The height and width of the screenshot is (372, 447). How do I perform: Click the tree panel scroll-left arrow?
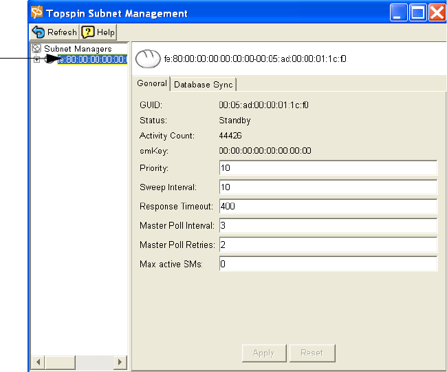click(x=39, y=362)
